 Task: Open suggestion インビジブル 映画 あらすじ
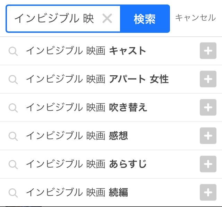pos(86,164)
